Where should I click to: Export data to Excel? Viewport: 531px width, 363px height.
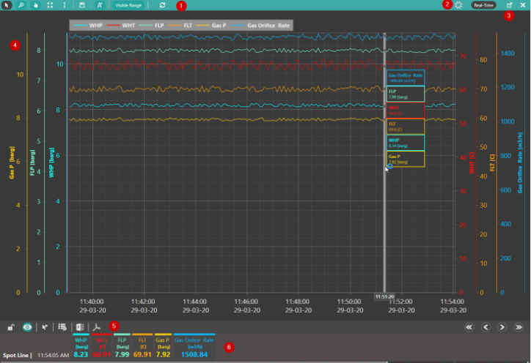coord(80,328)
